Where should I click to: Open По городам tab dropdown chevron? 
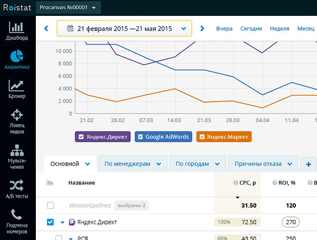[217, 164]
